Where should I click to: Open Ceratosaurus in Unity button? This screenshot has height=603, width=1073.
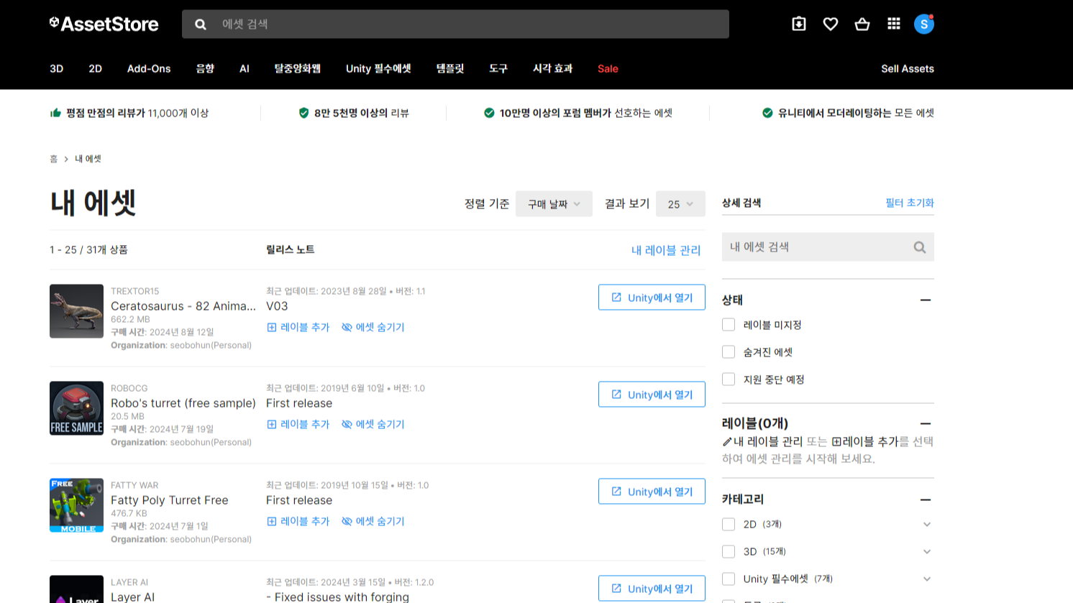652,298
